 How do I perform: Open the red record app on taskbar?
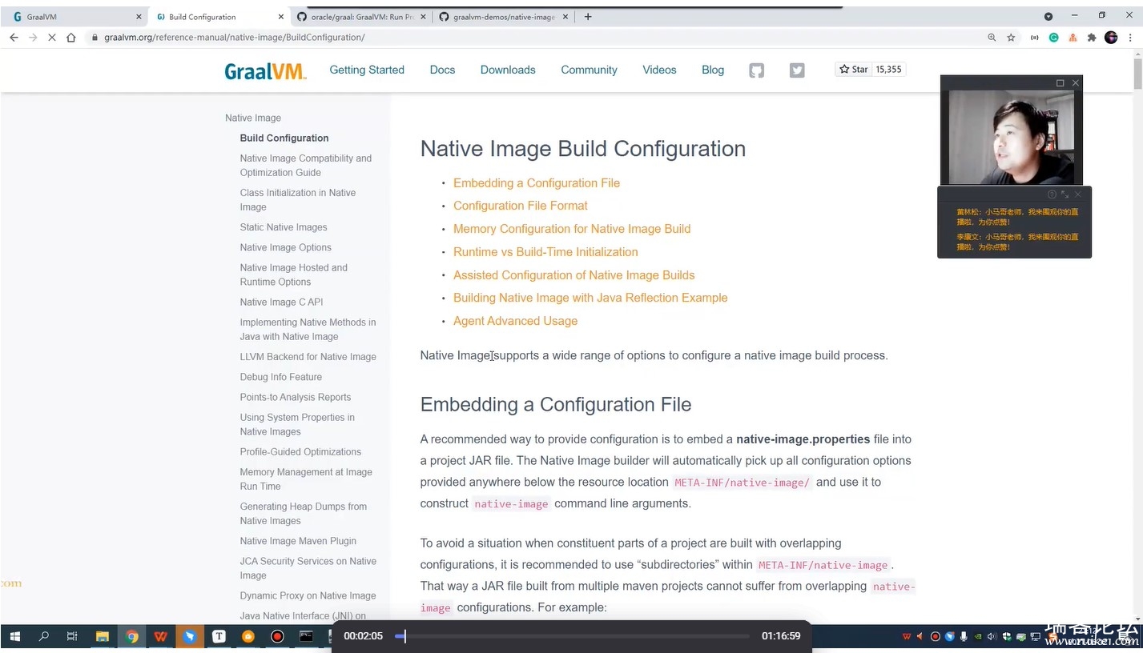pos(277,637)
